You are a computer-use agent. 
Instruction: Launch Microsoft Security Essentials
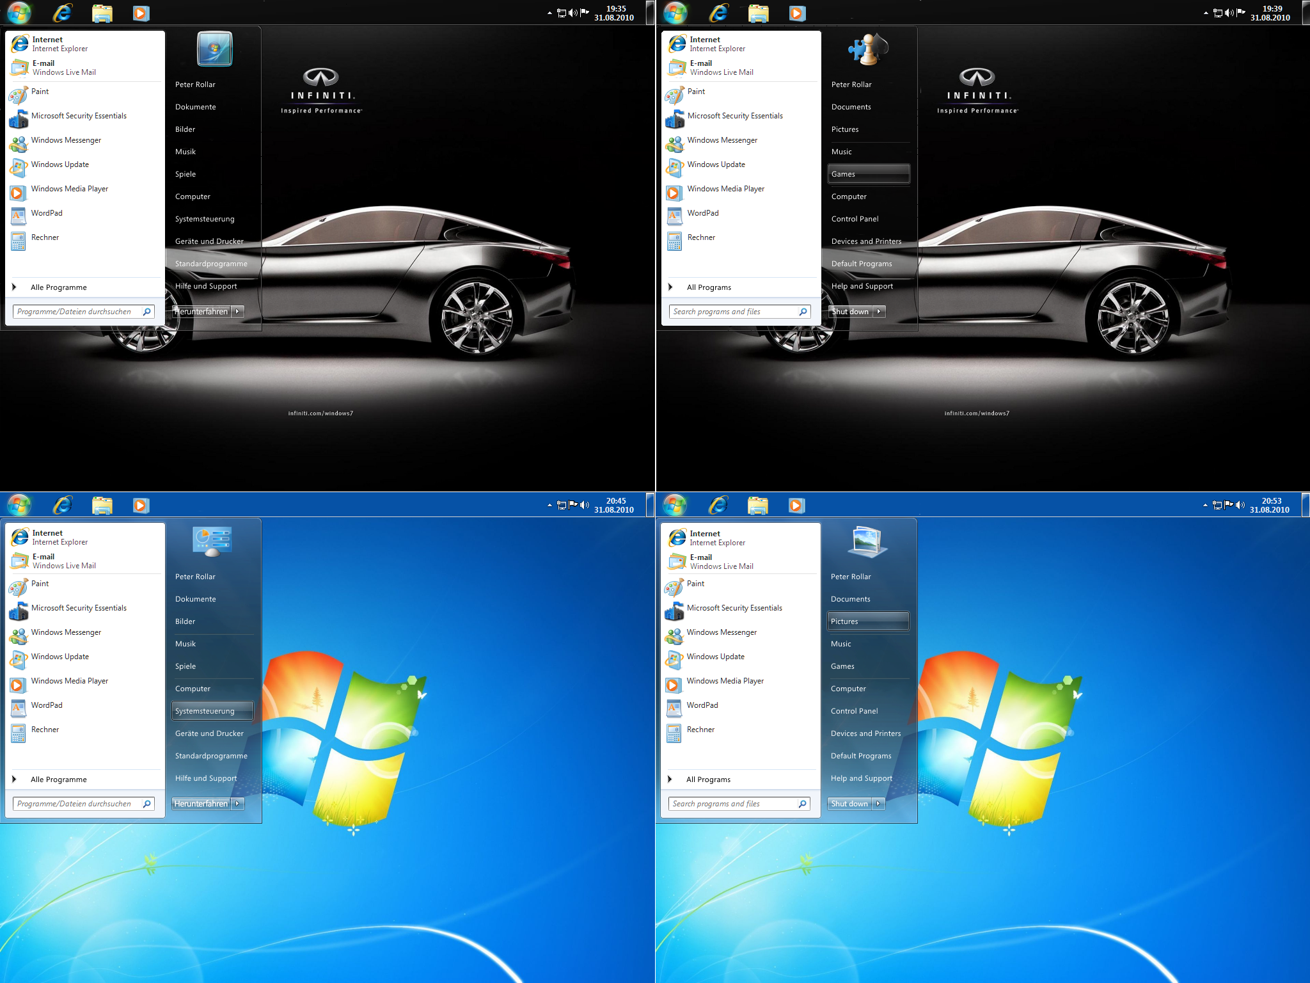click(x=78, y=116)
